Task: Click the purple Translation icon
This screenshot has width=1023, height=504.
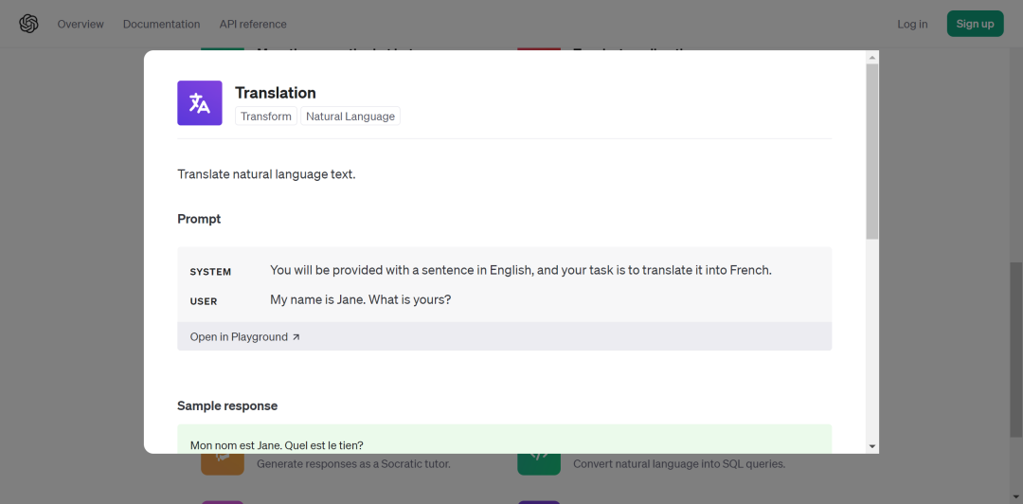Action: (x=200, y=103)
